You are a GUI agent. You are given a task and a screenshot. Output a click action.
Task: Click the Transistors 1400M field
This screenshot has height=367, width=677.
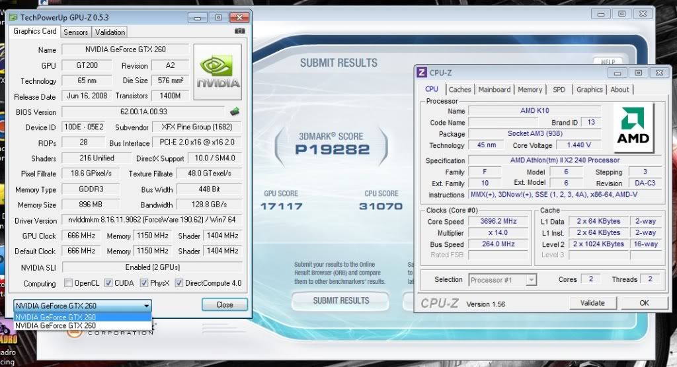pyautogui.click(x=170, y=96)
